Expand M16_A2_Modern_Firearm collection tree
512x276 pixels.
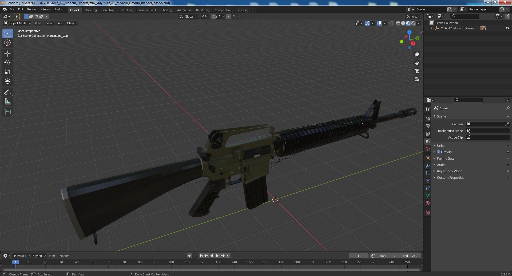[x=432, y=28]
